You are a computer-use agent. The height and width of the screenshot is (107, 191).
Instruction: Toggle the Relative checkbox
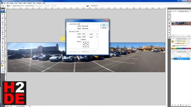(81, 40)
